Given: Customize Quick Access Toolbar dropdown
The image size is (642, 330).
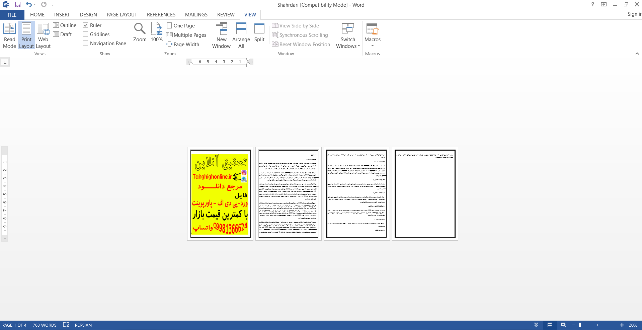Looking at the screenshot, I should click(x=53, y=5).
